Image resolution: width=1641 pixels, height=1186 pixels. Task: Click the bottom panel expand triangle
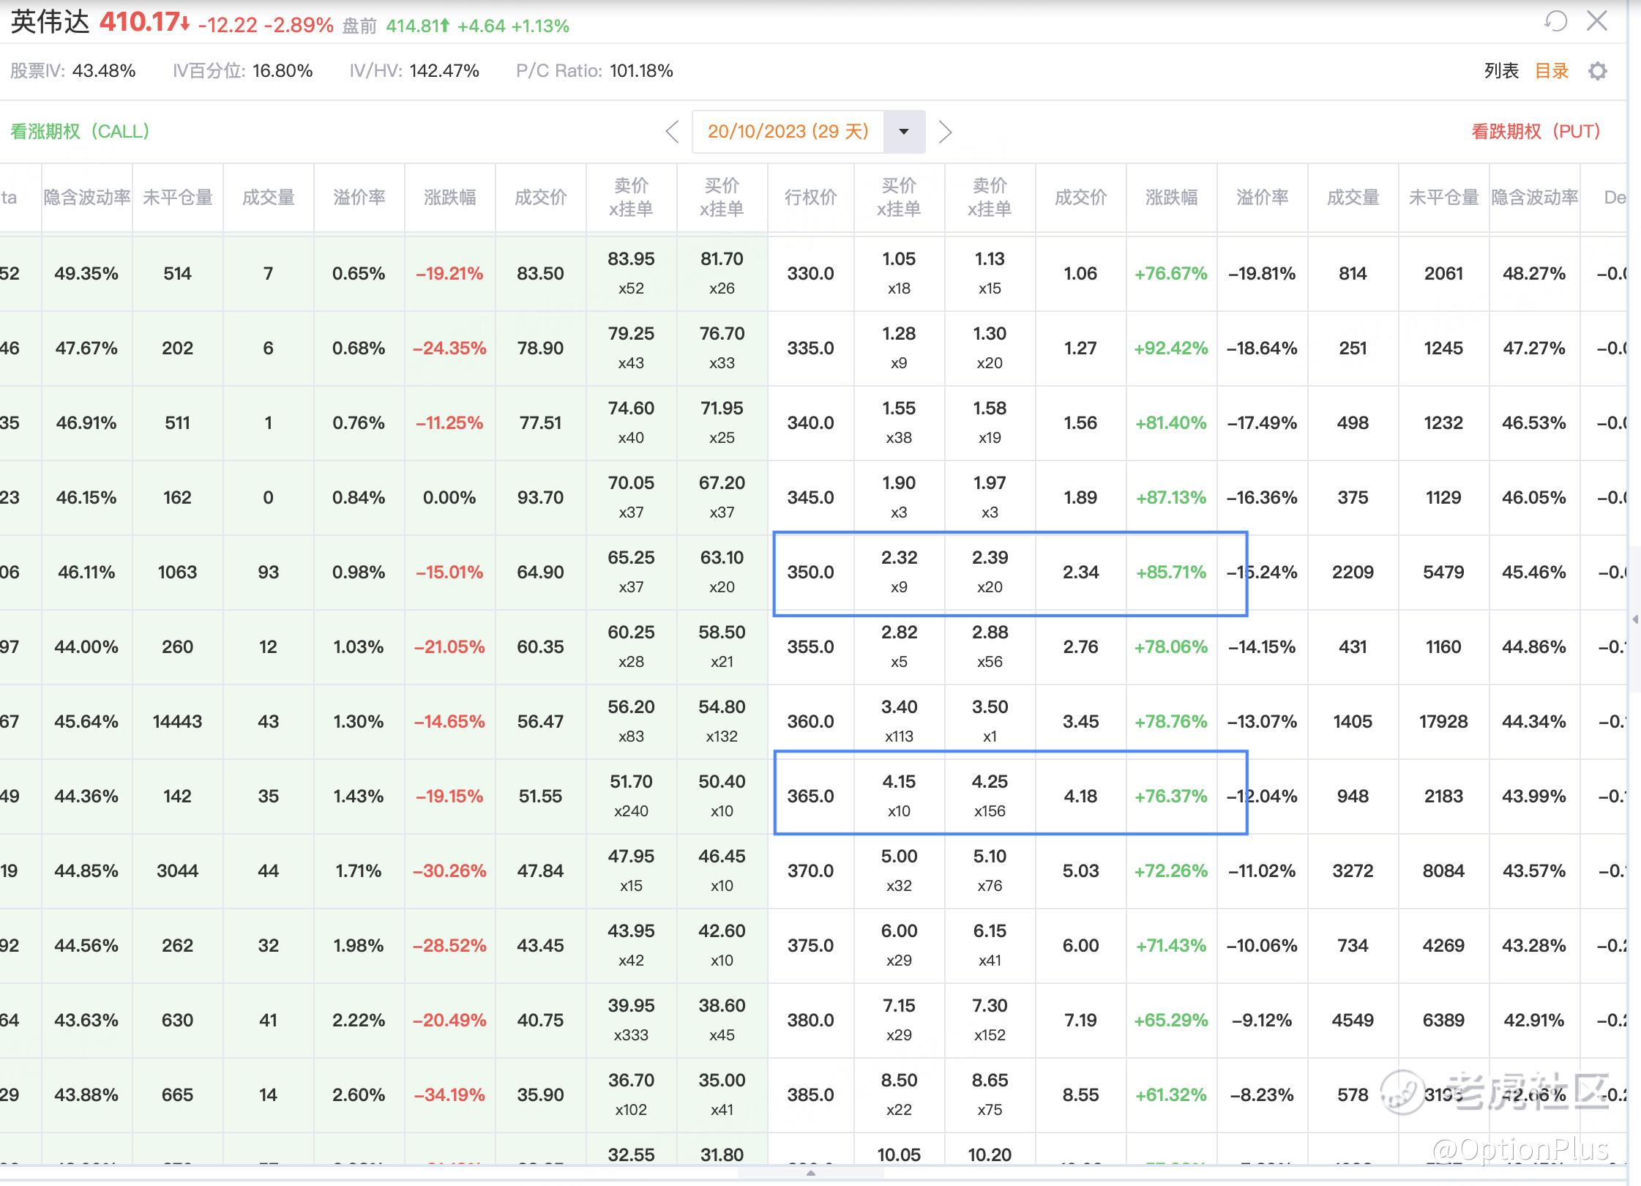(810, 1174)
